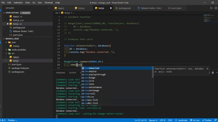Image resolution: width=218 pixels, height=122 pixels.
Task: Open the File menu
Action: tap(3, 3)
